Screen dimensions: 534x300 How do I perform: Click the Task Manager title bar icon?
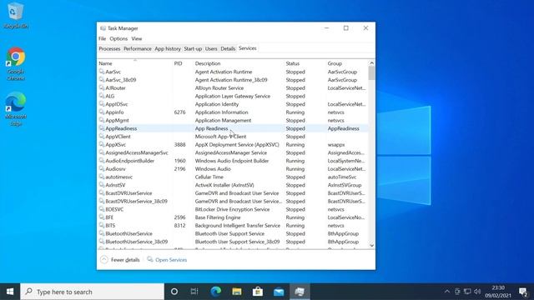(x=103, y=28)
